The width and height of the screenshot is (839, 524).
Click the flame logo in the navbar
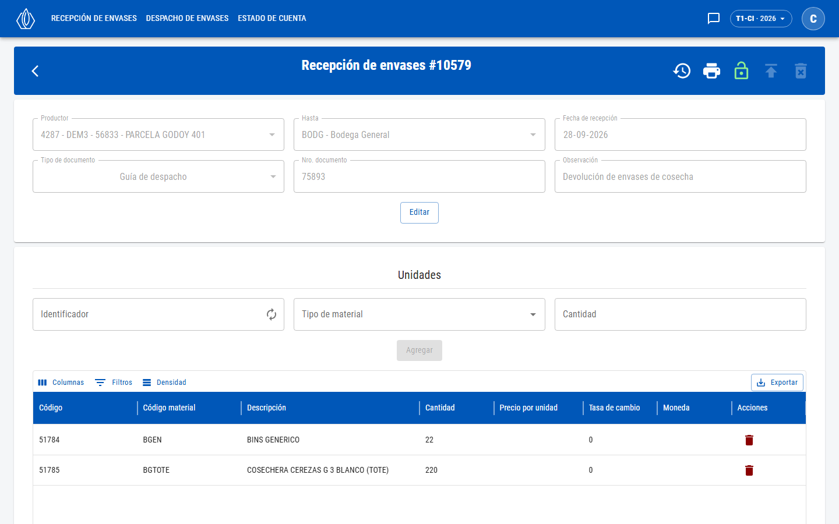click(26, 19)
